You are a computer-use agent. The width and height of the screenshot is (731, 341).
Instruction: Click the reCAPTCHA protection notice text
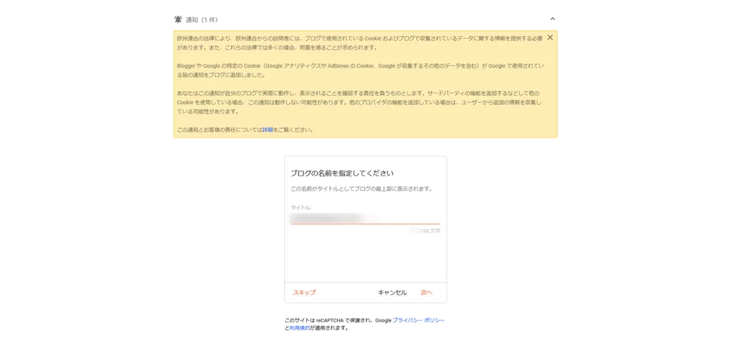[x=328, y=320]
